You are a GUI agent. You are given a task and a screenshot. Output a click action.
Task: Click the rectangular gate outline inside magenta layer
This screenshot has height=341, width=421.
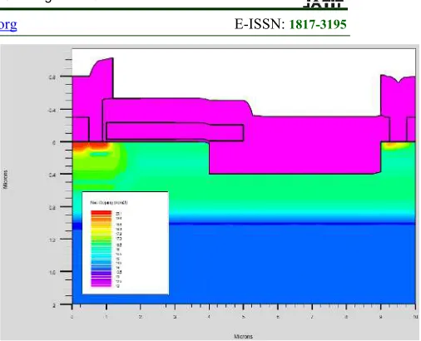175,131
